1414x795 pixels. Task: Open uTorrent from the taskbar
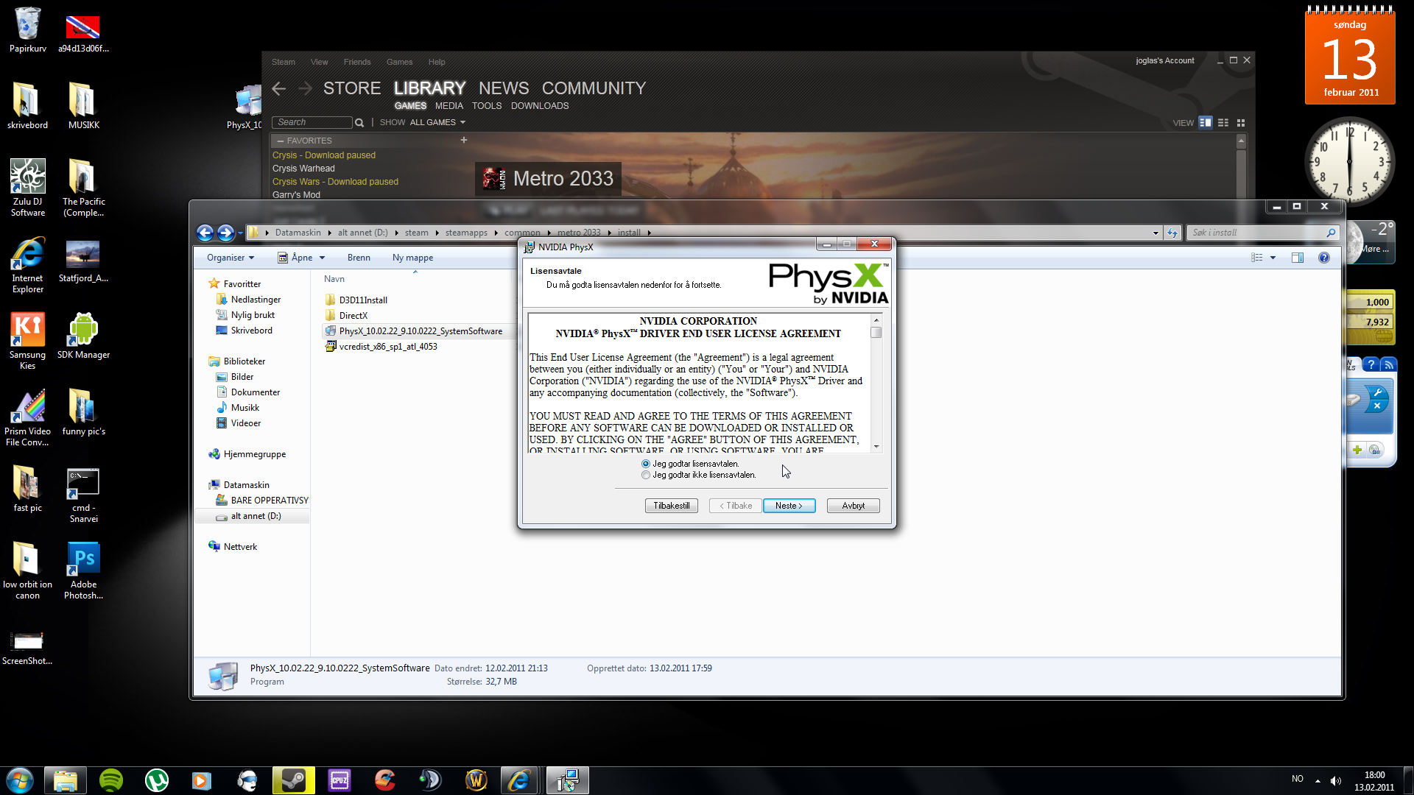(156, 780)
